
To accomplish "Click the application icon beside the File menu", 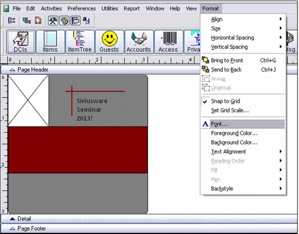I will tap(6, 9).
